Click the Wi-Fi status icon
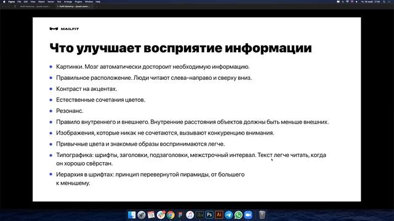This screenshot has width=394, height=221. point(347,2)
